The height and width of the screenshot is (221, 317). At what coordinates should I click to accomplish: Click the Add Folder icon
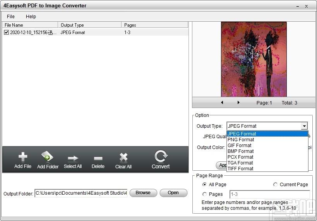tap(47, 157)
